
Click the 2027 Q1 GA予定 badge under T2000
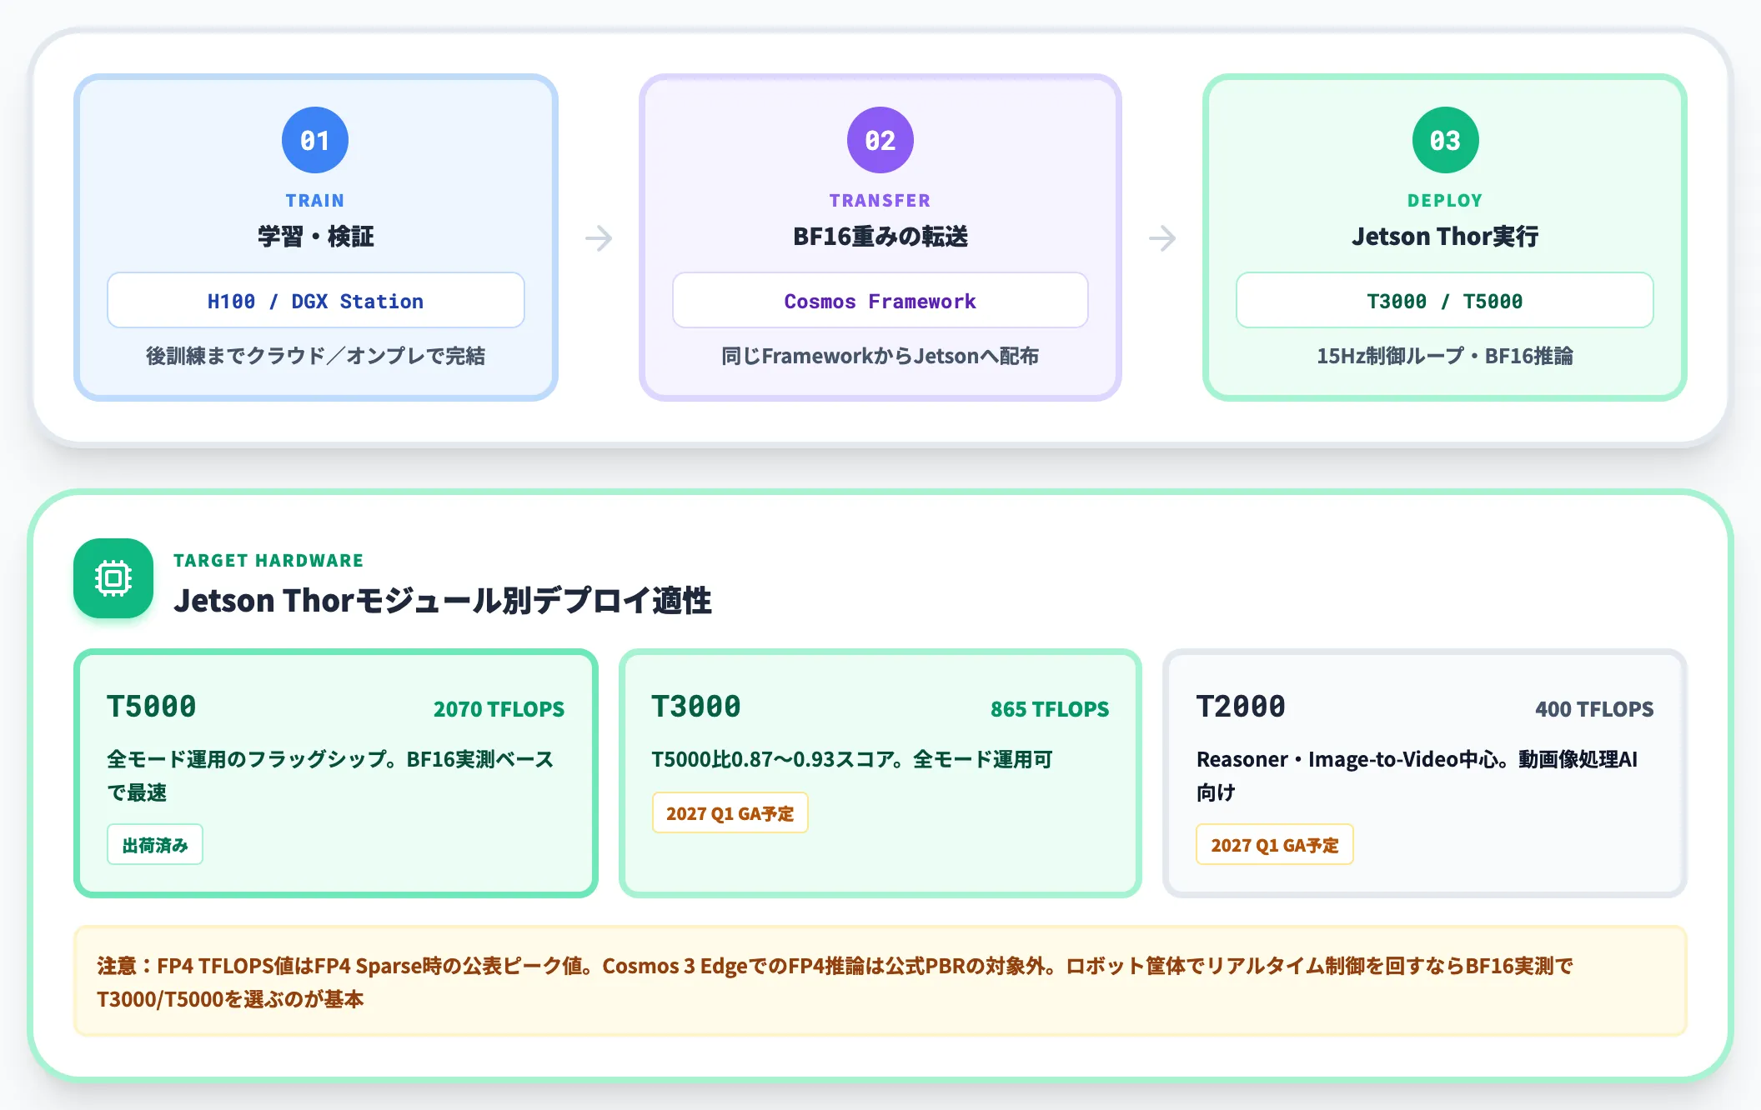(x=1275, y=845)
